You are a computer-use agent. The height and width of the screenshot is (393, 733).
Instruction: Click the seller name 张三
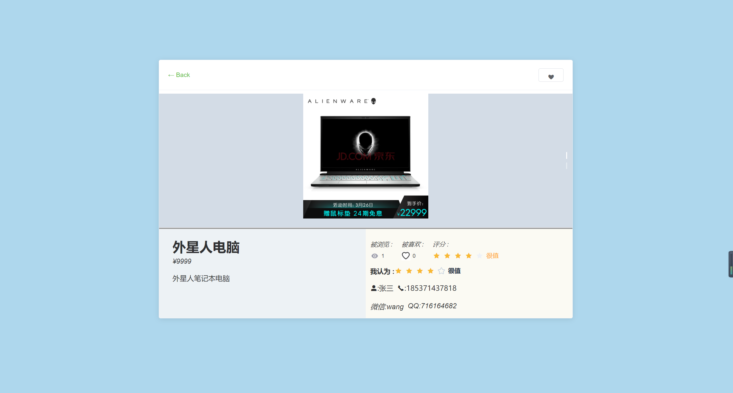click(x=386, y=288)
